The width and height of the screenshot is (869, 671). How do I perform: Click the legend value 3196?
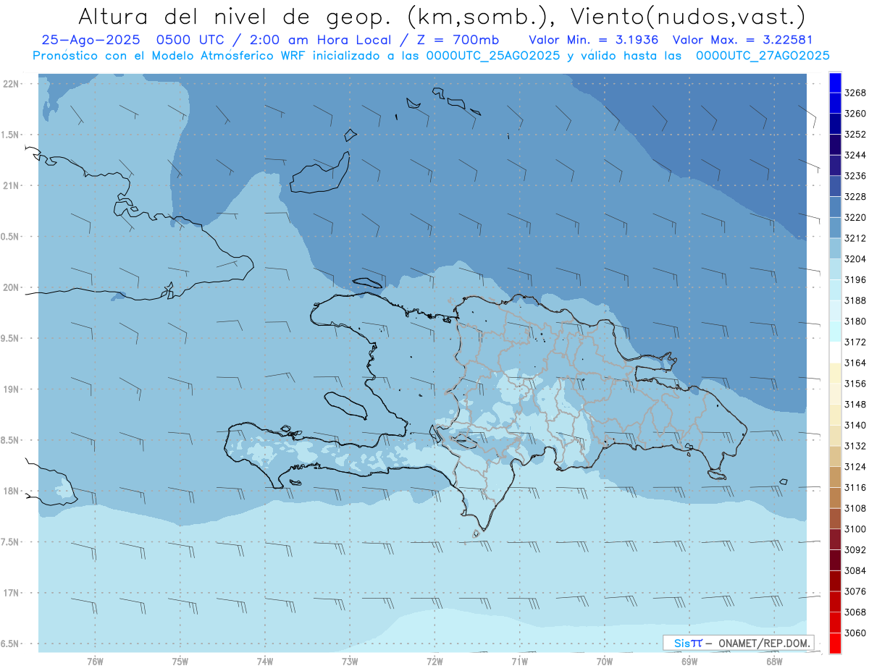point(855,279)
